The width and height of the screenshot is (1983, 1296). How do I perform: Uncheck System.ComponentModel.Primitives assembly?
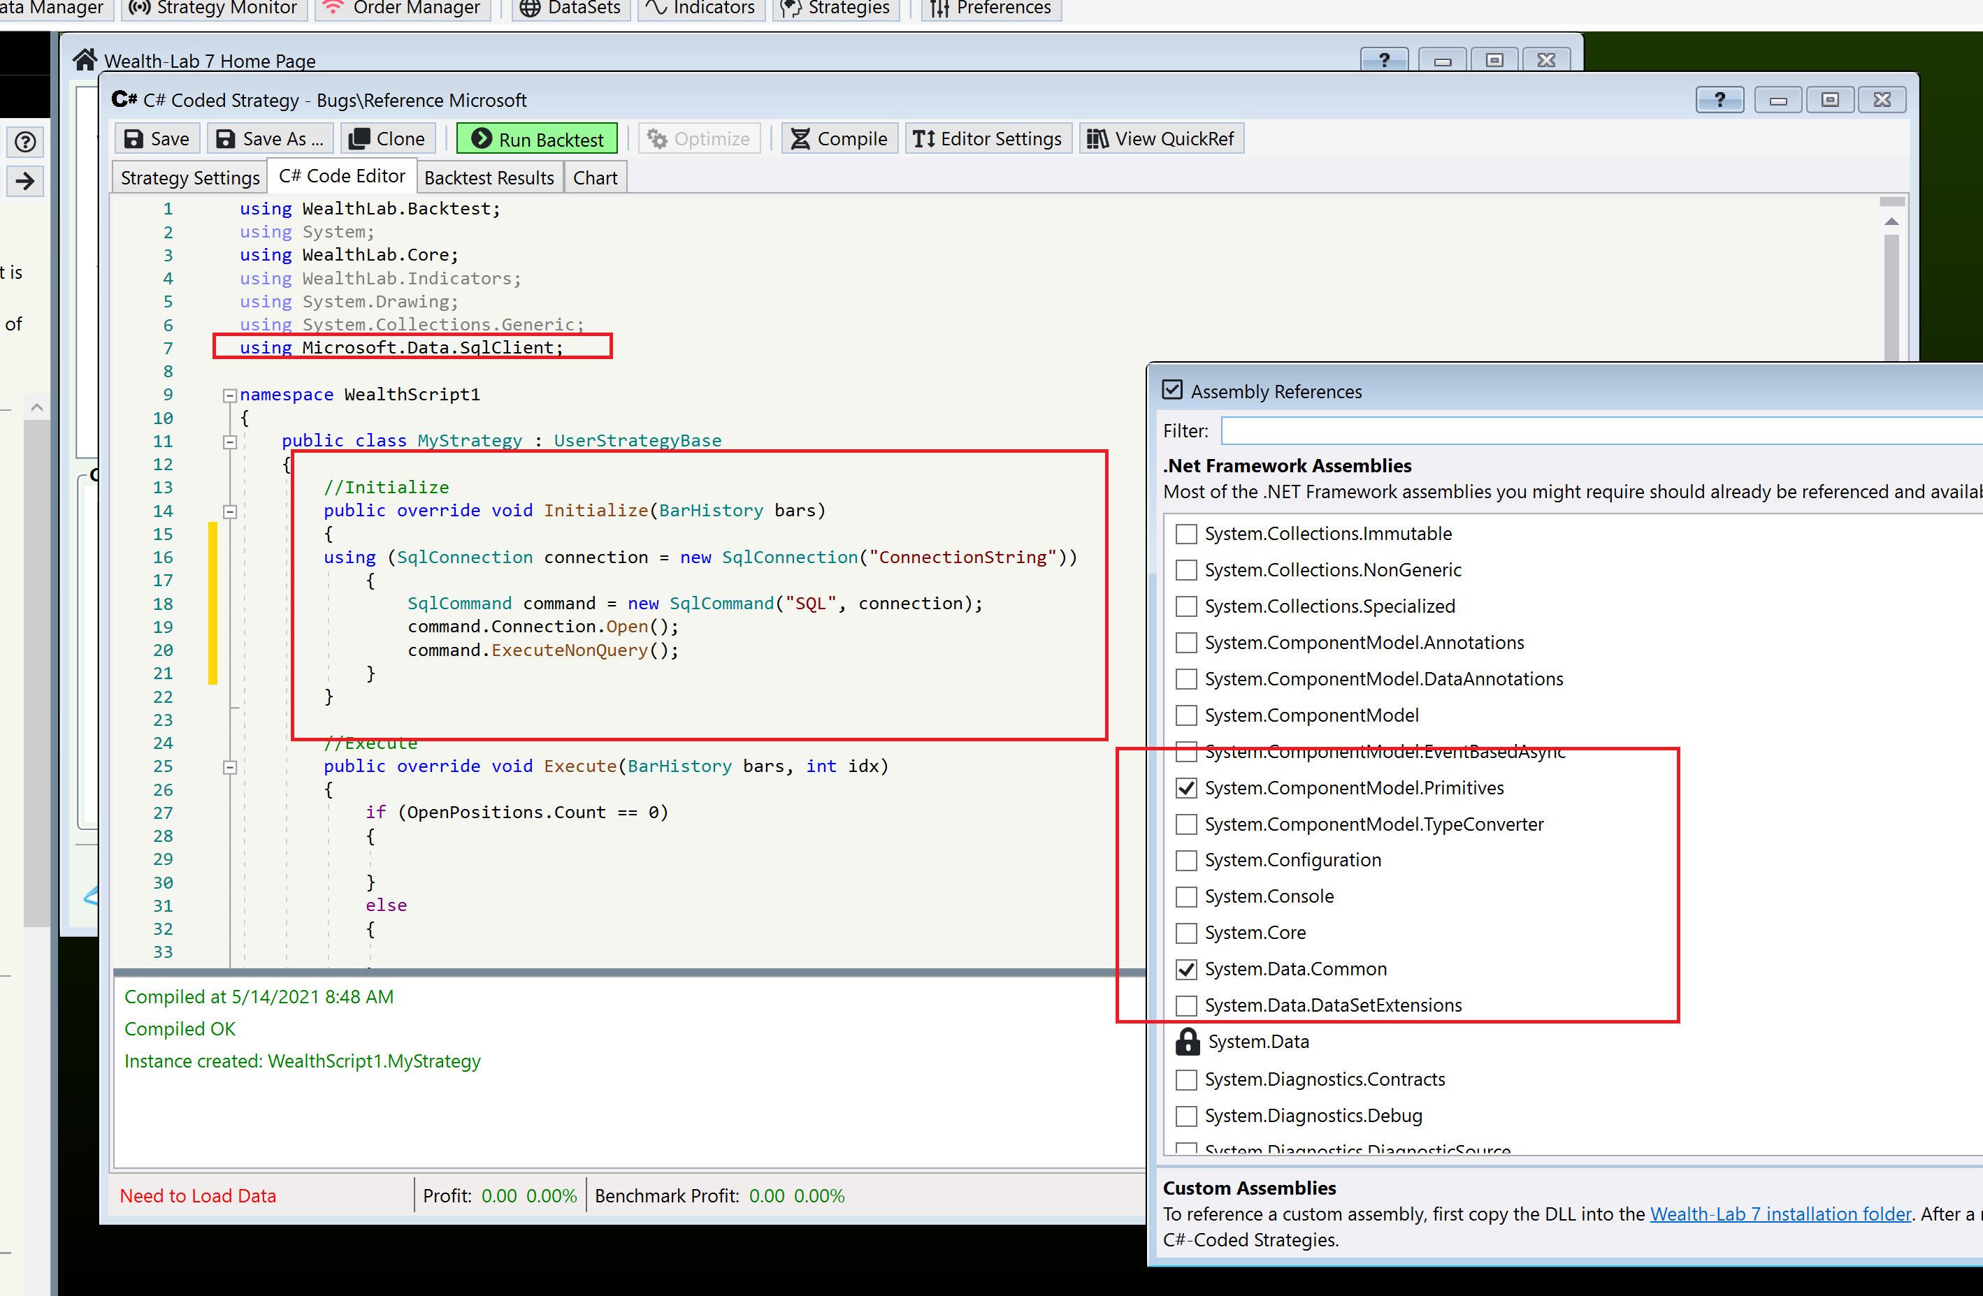coord(1185,788)
